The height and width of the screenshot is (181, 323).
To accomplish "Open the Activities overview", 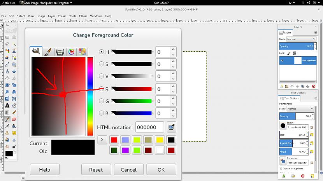I will point(9,3).
